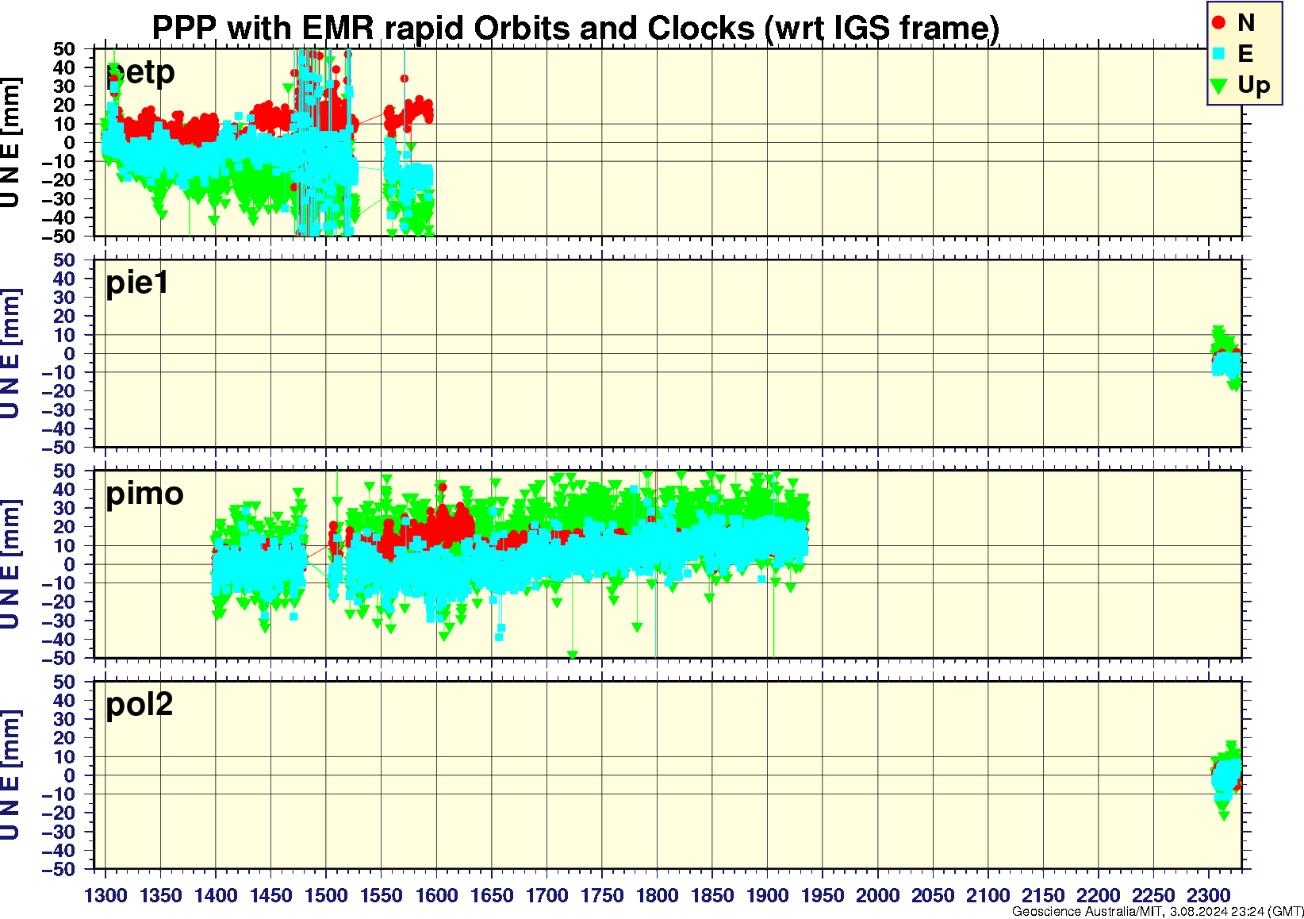This screenshot has height=919, width=1304.
Task: Click the 'petp' station label
Action: [140, 72]
